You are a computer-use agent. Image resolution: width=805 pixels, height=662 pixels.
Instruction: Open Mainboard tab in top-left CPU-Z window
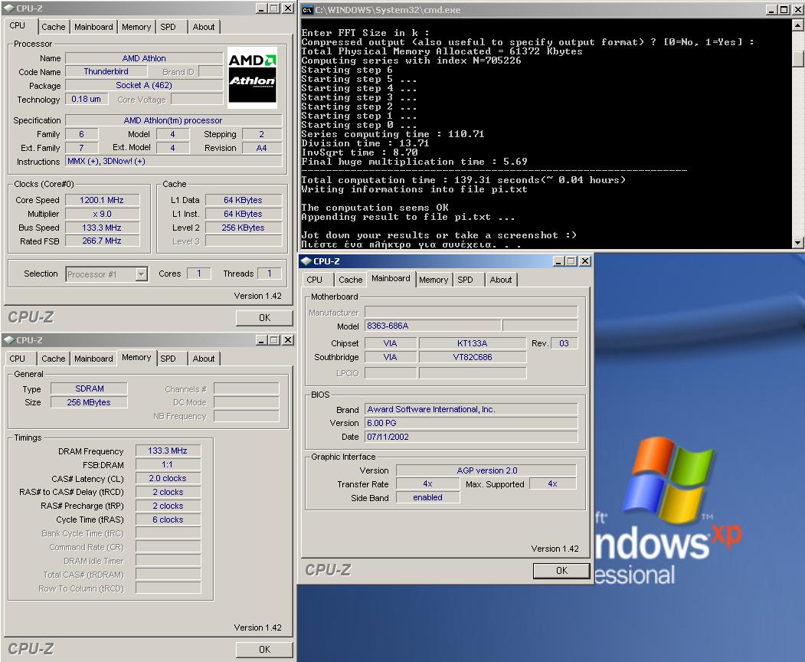coord(93,27)
